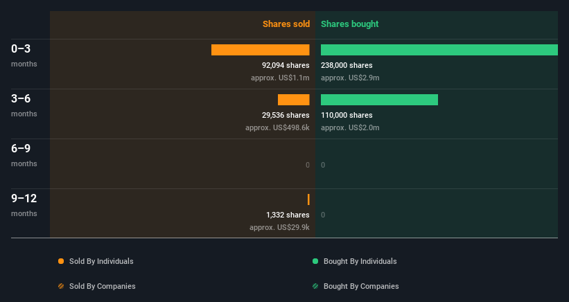569x302 pixels.
Task: Click the striped Bought By Companies legend icon
Action: pyautogui.click(x=315, y=286)
